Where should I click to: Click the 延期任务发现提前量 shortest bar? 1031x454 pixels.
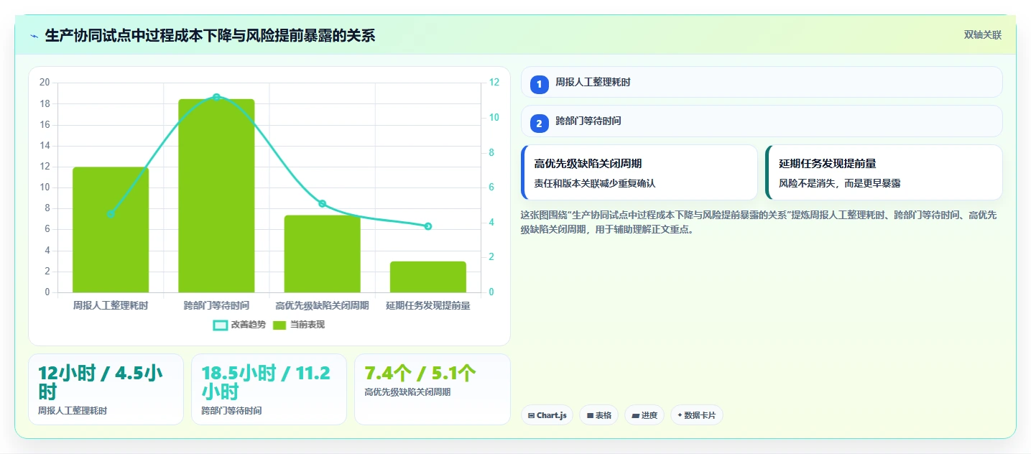click(x=428, y=277)
